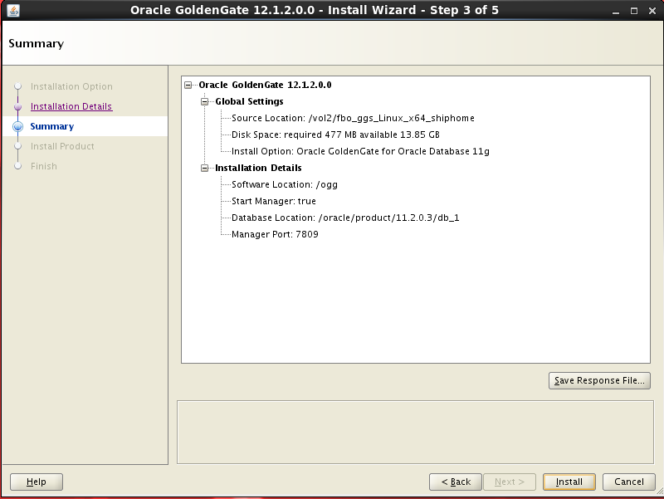The width and height of the screenshot is (664, 499).
Task: Collapse the Installation Details tree node
Action: pos(204,169)
